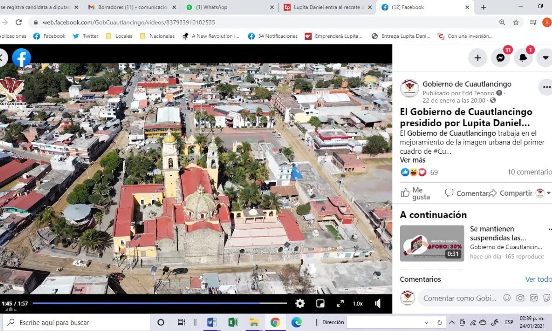Switch to the WhatsApp tab
552x331 pixels.
(x=229, y=7)
